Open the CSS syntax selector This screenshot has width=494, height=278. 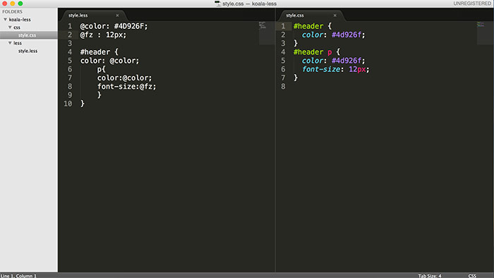[472, 276]
